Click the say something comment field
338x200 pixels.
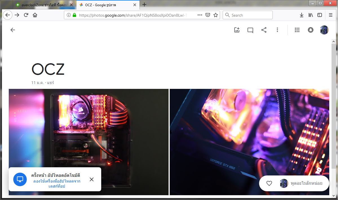tap(306, 183)
